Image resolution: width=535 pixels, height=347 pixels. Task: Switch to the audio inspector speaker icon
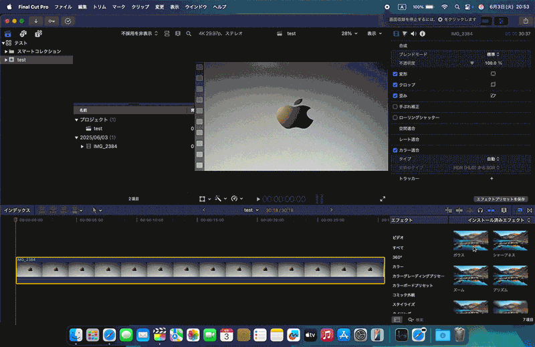(413, 33)
